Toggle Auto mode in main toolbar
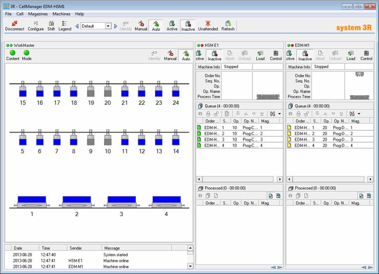This screenshot has height=274, width=379. pos(156,26)
